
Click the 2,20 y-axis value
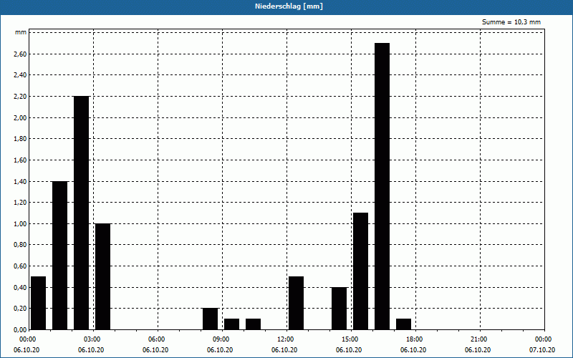[x=20, y=97]
